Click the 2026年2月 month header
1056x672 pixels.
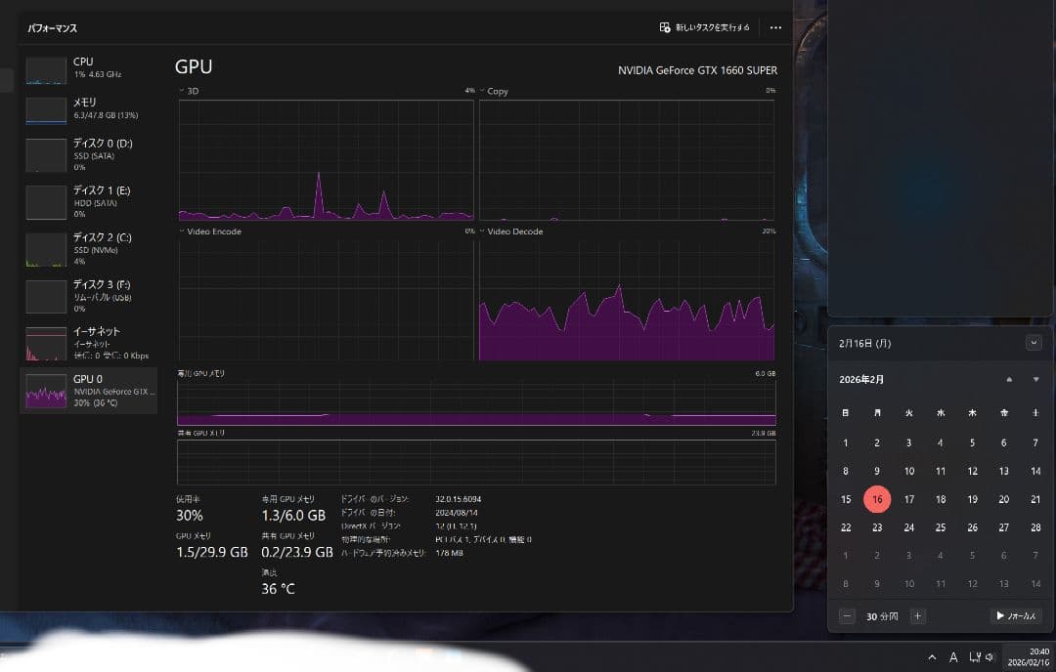[861, 379]
